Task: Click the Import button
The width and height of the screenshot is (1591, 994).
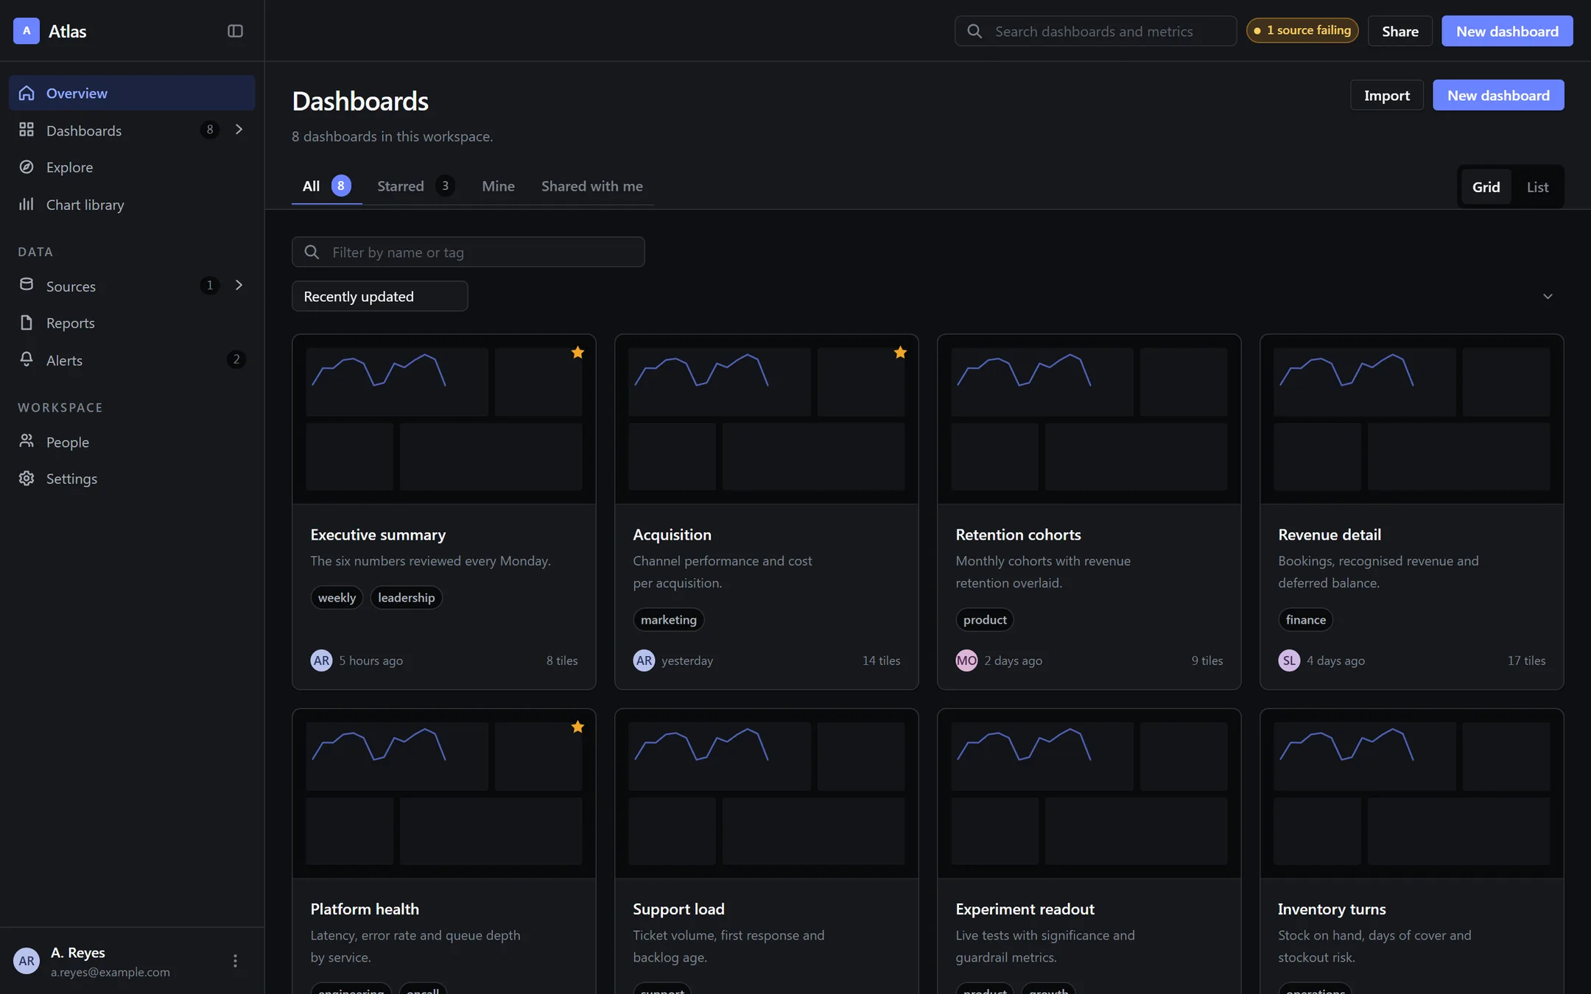Action: point(1387,95)
